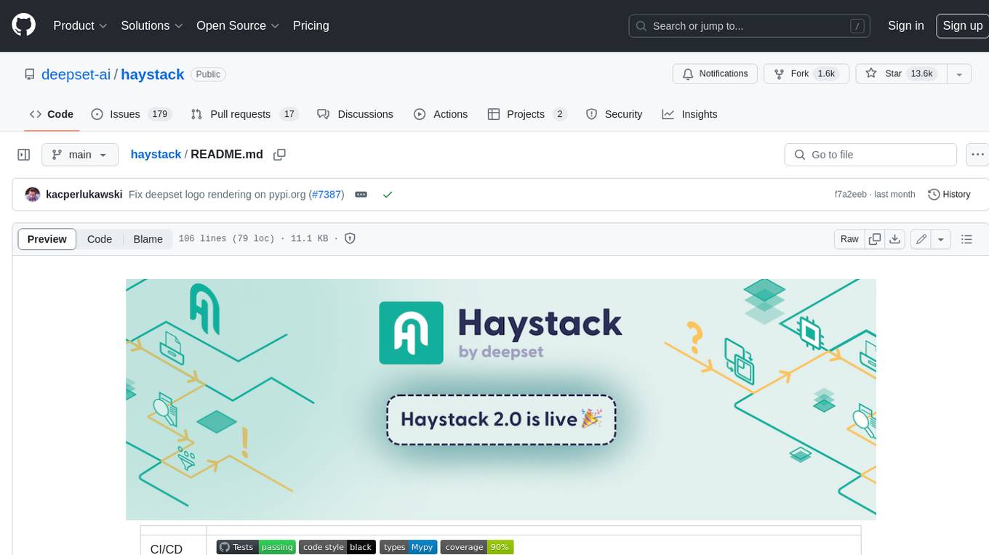
Task: Click the GitHub logo home icon
Action: [x=23, y=25]
